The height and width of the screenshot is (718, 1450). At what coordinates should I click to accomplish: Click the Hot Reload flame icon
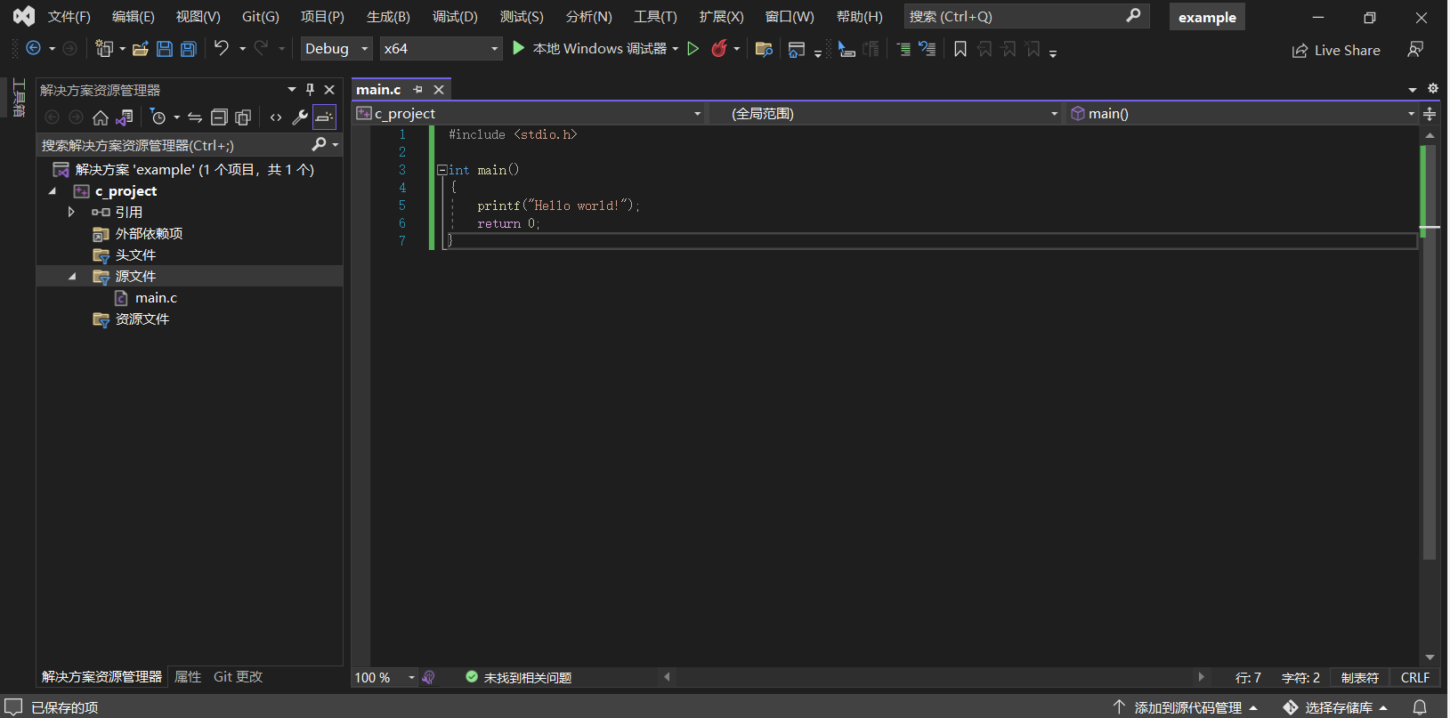click(719, 49)
